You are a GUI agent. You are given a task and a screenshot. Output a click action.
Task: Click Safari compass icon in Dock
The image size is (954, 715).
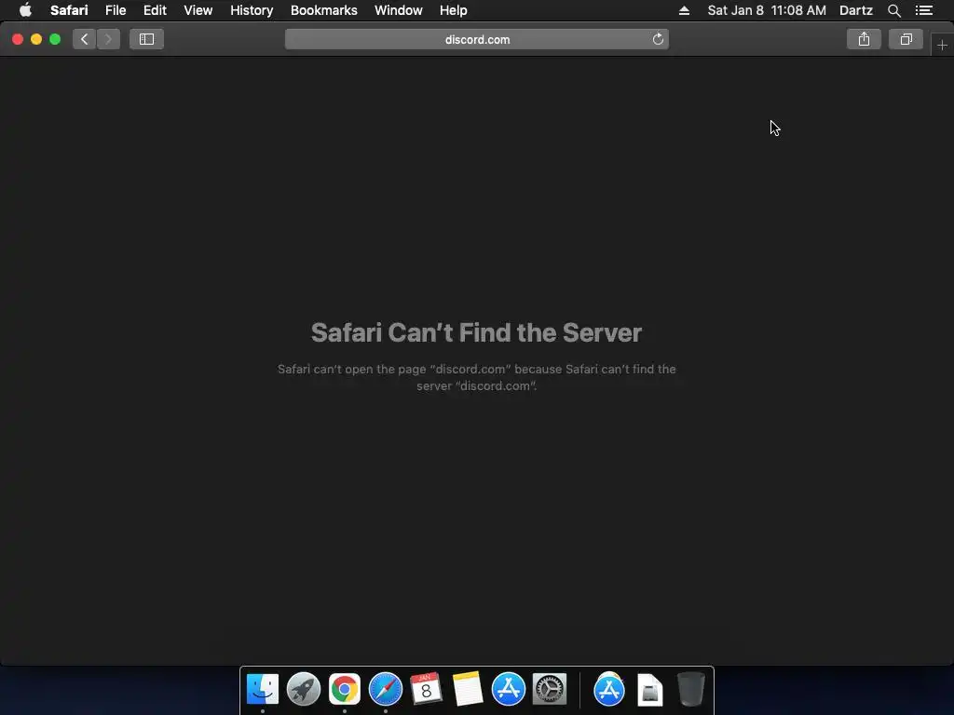pyautogui.click(x=385, y=689)
